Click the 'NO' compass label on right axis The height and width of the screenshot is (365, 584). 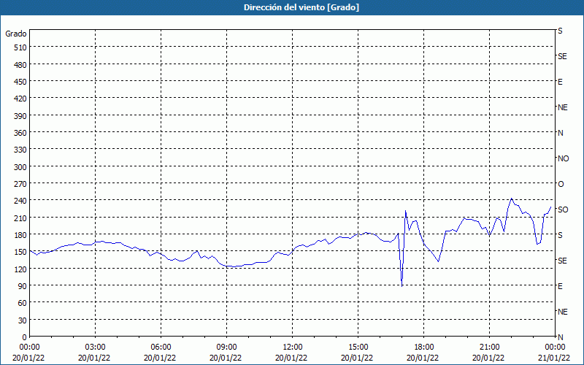[x=563, y=158]
